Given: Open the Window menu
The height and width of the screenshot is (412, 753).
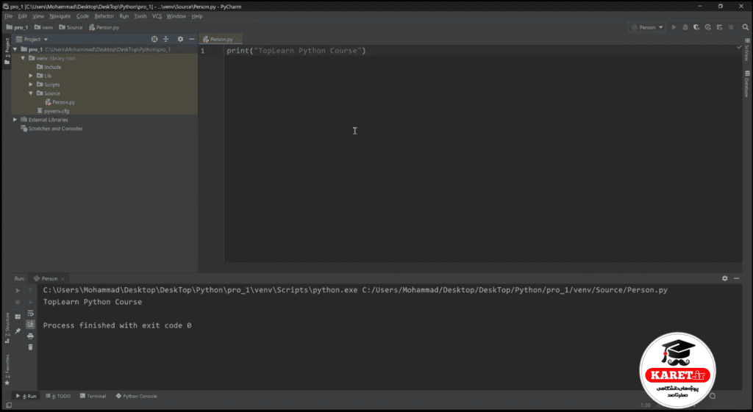Looking at the screenshot, I should [x=176, y=16].
